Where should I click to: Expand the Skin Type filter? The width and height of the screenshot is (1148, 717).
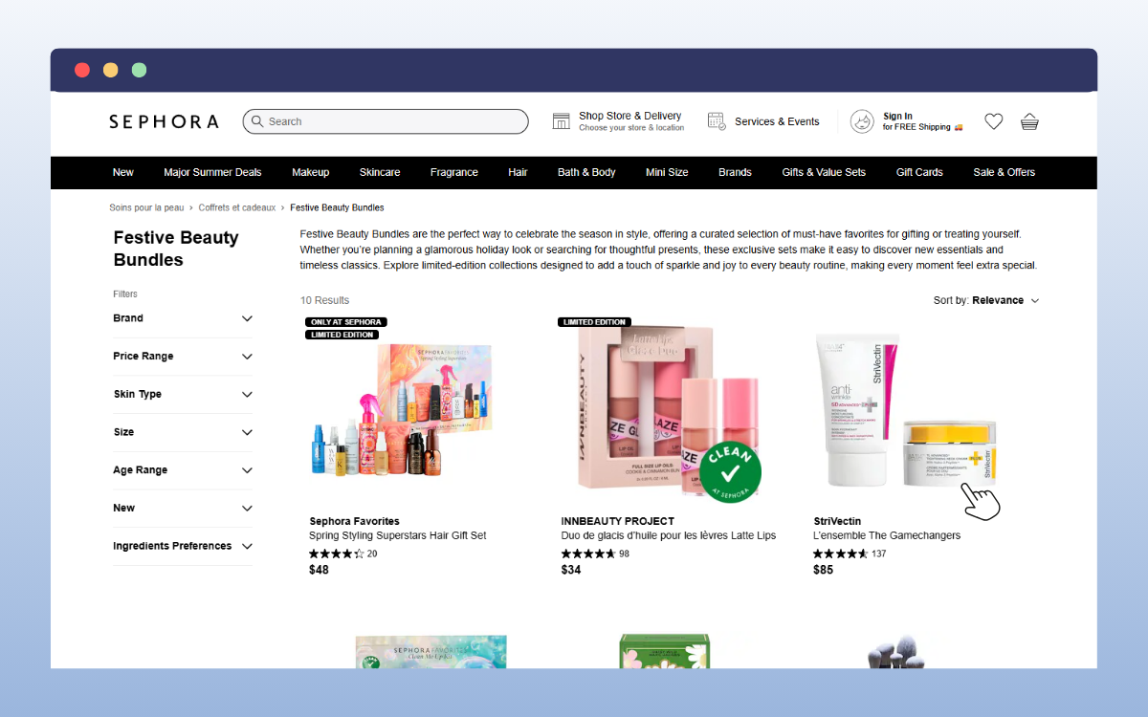pos(183,394)
